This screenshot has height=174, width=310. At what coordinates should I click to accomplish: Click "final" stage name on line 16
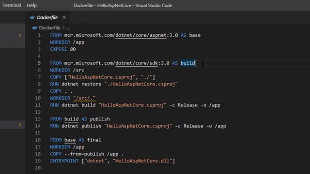click(x=94, y=140)
